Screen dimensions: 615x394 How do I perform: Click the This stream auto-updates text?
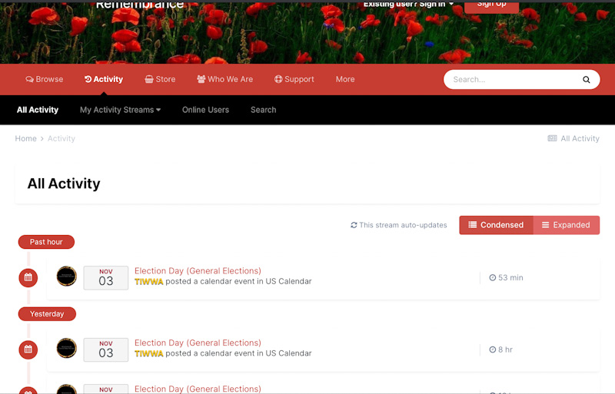pyautogui.click(x=403, y=225)
